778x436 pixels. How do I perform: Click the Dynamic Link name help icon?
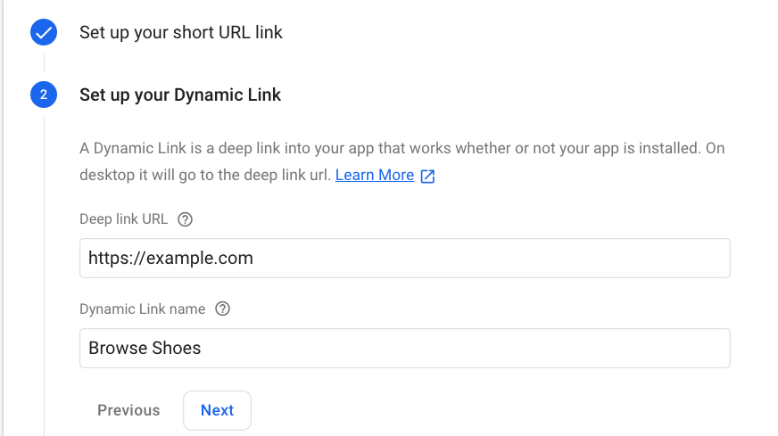tap(223, 309)
